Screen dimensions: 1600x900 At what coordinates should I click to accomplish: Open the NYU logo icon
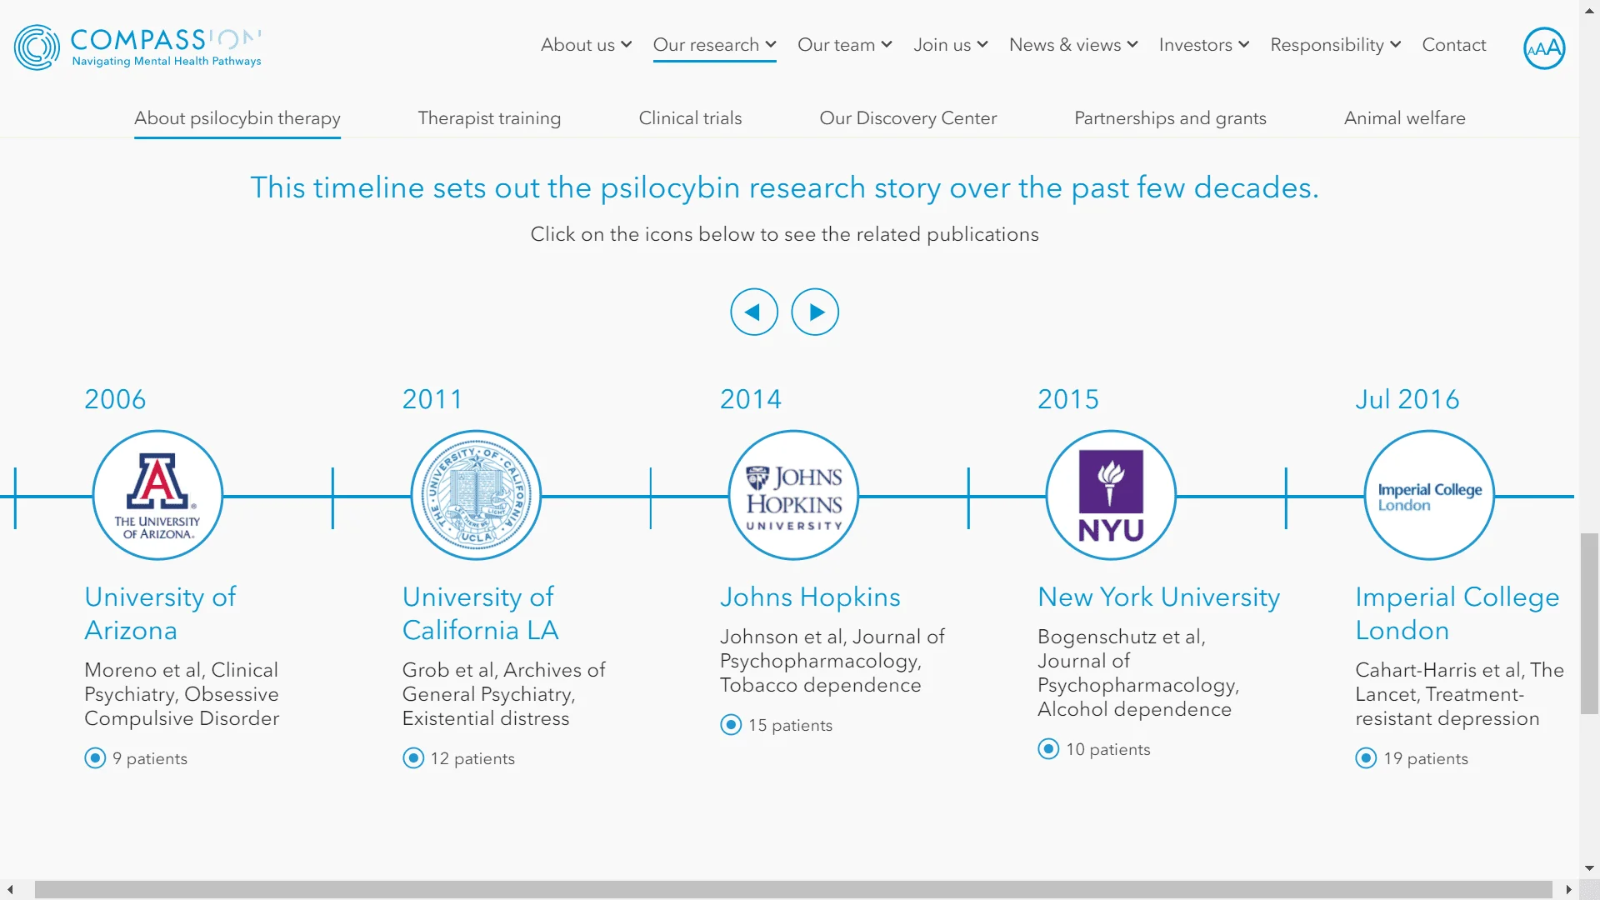coord(1111,495)
